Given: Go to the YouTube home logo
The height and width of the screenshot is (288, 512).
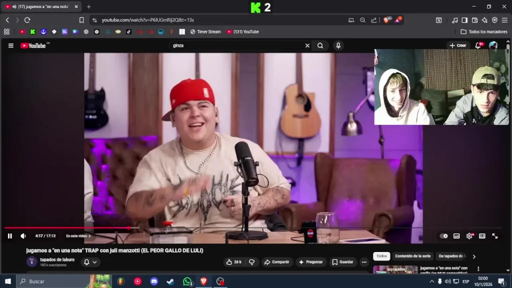Looking at the screenshot, I should click(34, 46).
